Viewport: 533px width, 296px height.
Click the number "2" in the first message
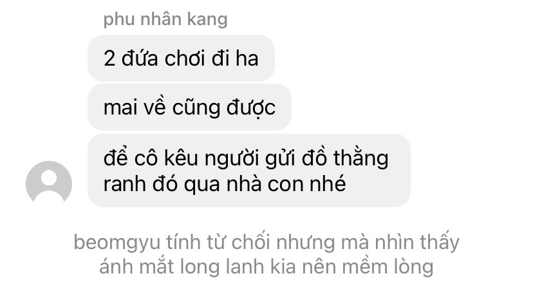pyautogui.click(x=109, y=59)
